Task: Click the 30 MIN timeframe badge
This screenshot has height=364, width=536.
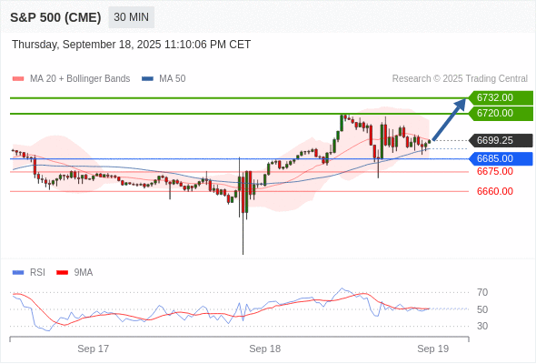Action: [131, 17]
